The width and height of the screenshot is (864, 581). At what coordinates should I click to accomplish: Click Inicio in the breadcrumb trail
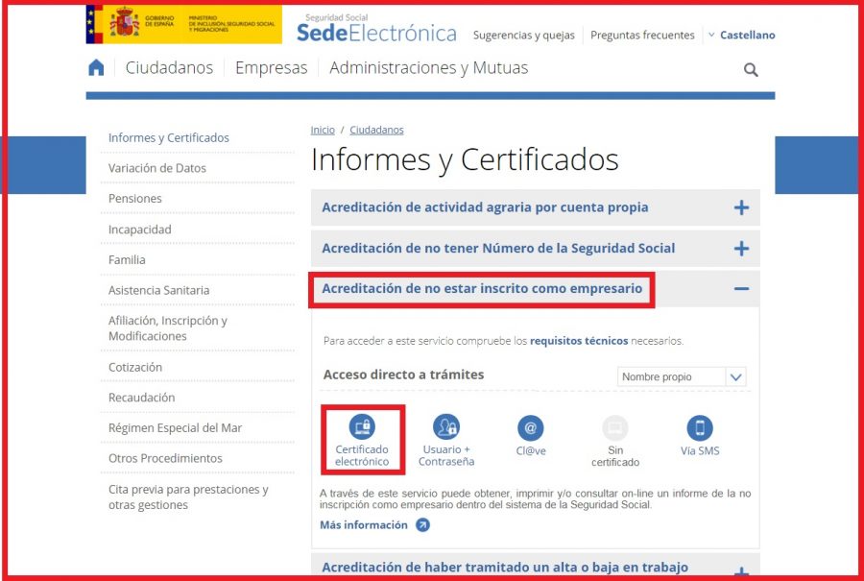322,129
